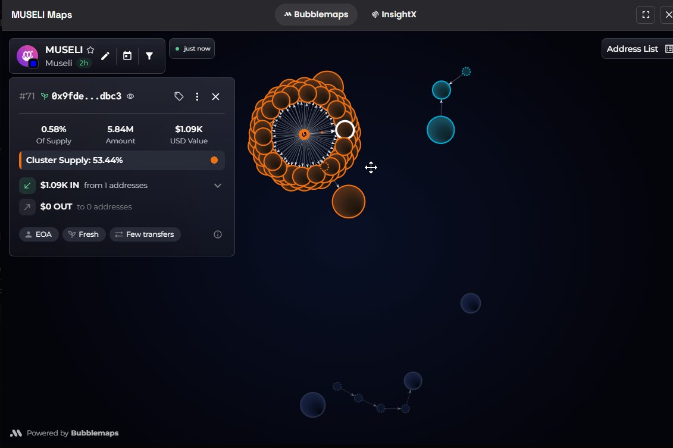Select the largest teal bubble
Image resolution: width=673 pixels, height=448 pixels.
441,130
